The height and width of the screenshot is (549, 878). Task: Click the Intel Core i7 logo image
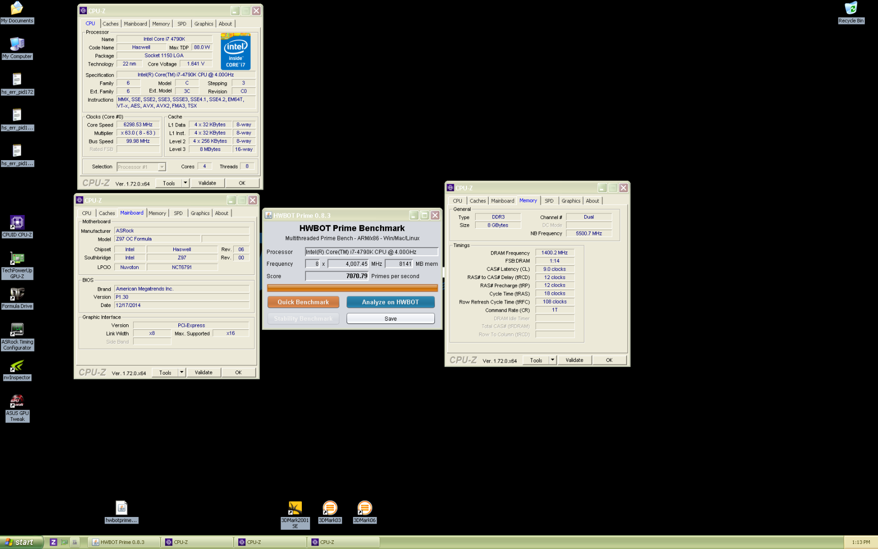pos(236,51)
